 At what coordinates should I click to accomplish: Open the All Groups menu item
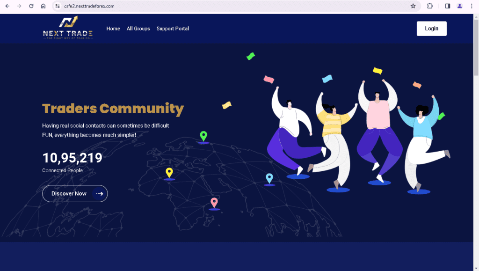138,29
